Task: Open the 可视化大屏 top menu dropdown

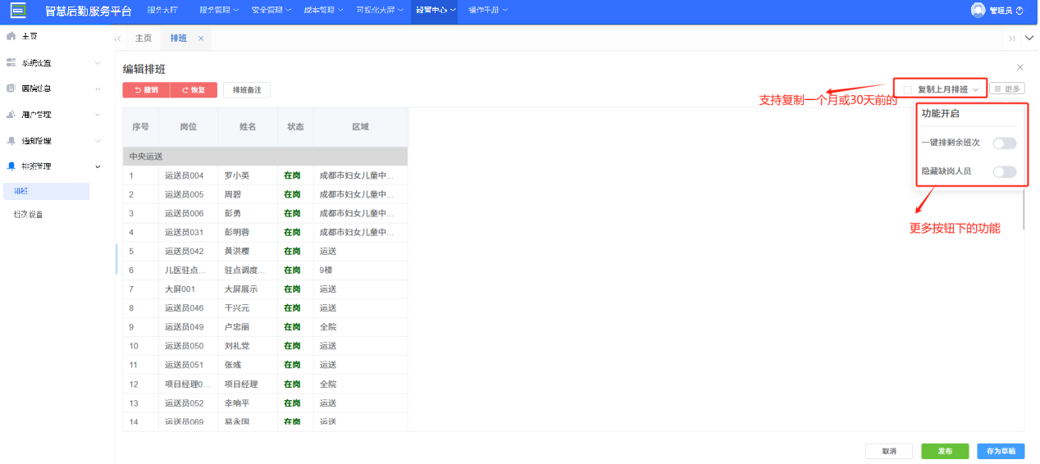Action: [381, 10]
